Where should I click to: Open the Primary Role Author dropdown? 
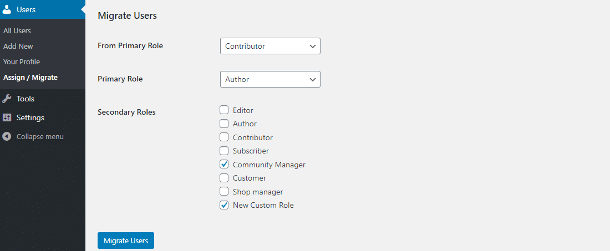270,79
